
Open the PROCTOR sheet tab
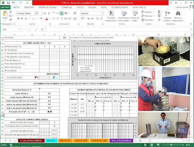click(x=65, y=141)
